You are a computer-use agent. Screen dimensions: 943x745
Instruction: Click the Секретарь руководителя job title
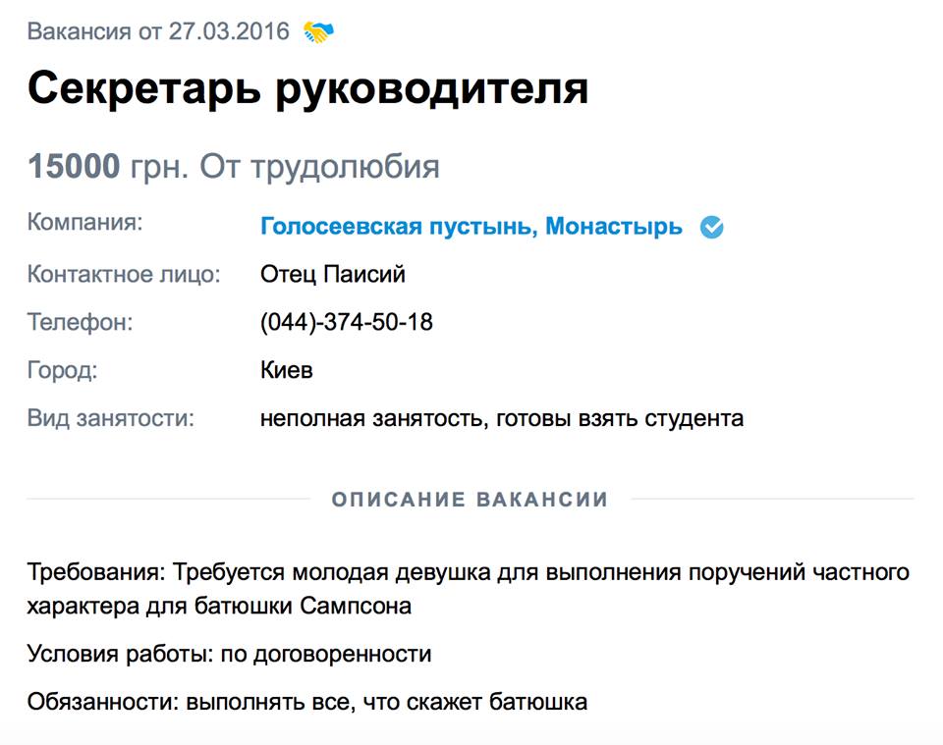coord(307,88)
